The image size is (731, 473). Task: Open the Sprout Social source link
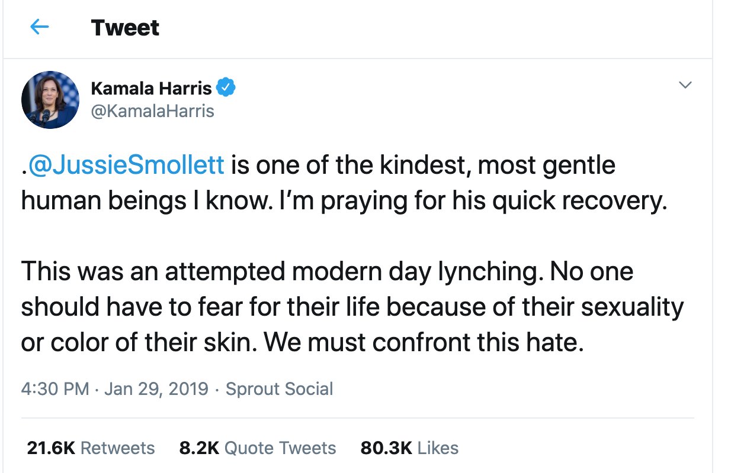pos(279,389)
